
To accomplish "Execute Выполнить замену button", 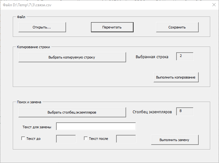I will (175, 140).
